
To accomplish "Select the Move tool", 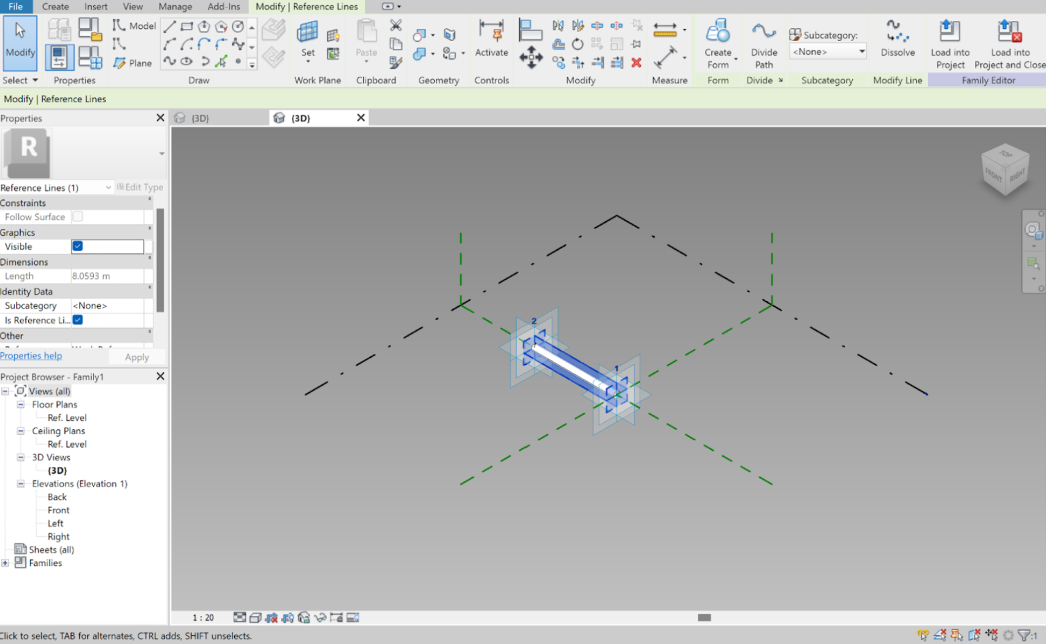I will 531,58.
